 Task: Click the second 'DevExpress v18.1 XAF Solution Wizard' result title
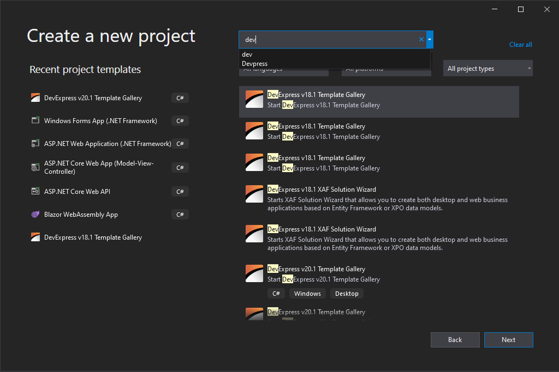pos(322,229)
